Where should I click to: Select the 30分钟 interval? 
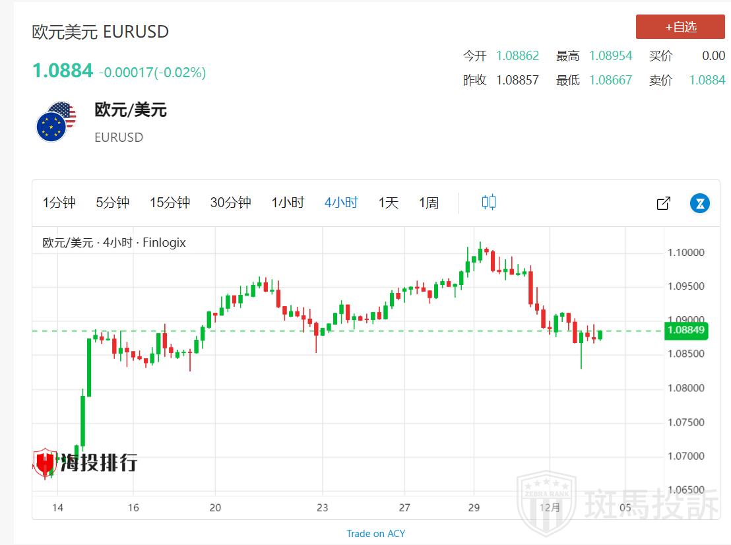(230, 203)
